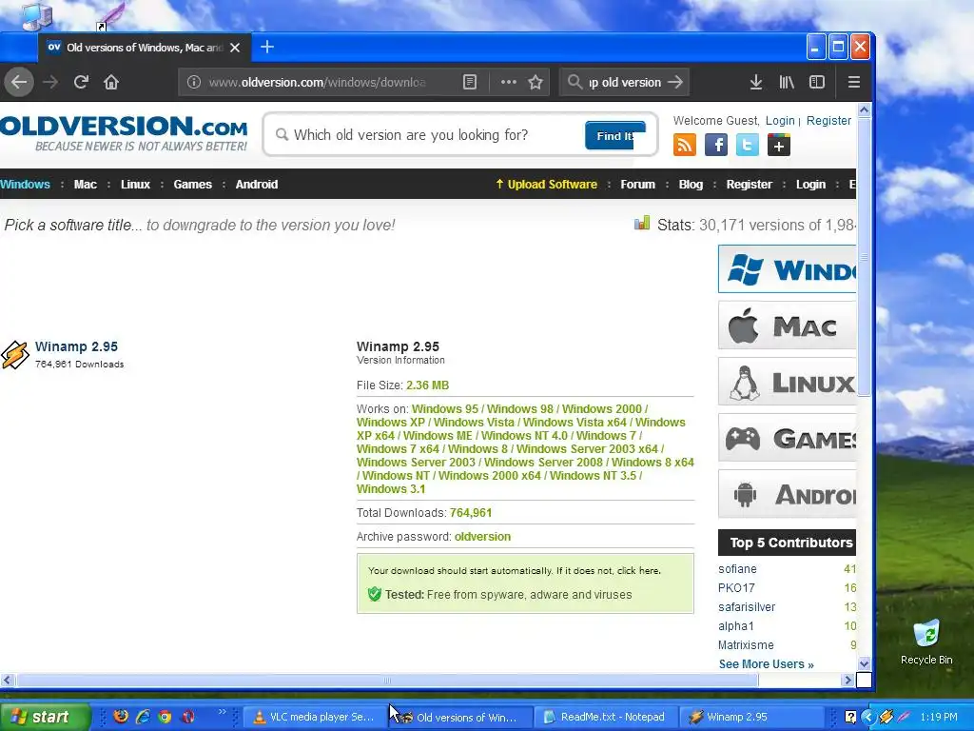Click the plus share icon
974x731 pixels.
tap(779, 146)
